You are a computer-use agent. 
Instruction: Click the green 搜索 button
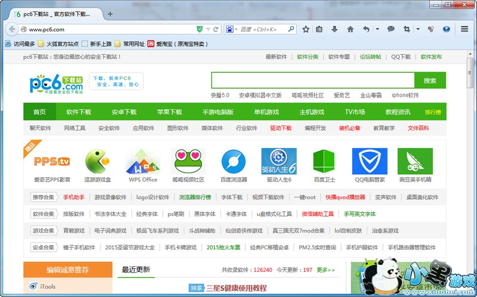430,81
